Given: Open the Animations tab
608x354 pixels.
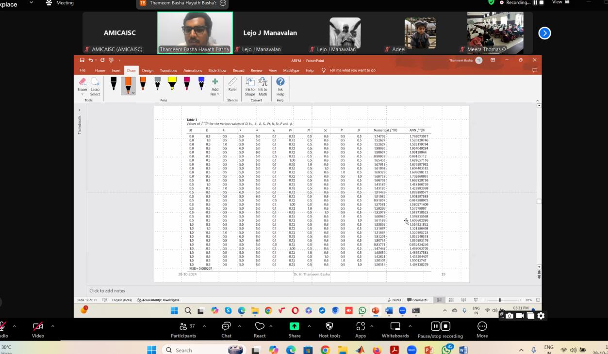Looking at the screenshot, I should click(193, 70).
